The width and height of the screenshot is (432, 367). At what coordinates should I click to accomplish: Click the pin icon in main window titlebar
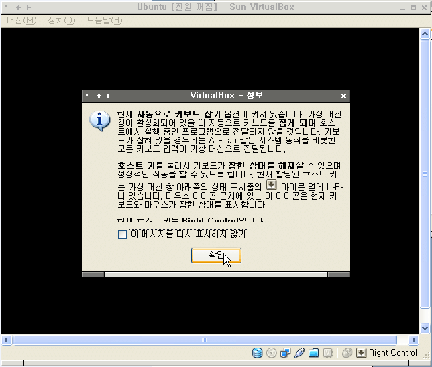pos(29,8)
